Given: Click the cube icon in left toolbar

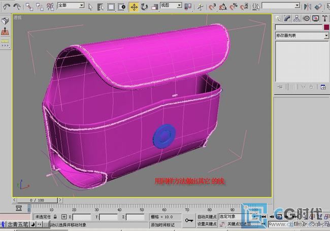Looking at the screenshot, I should point(5,21).
